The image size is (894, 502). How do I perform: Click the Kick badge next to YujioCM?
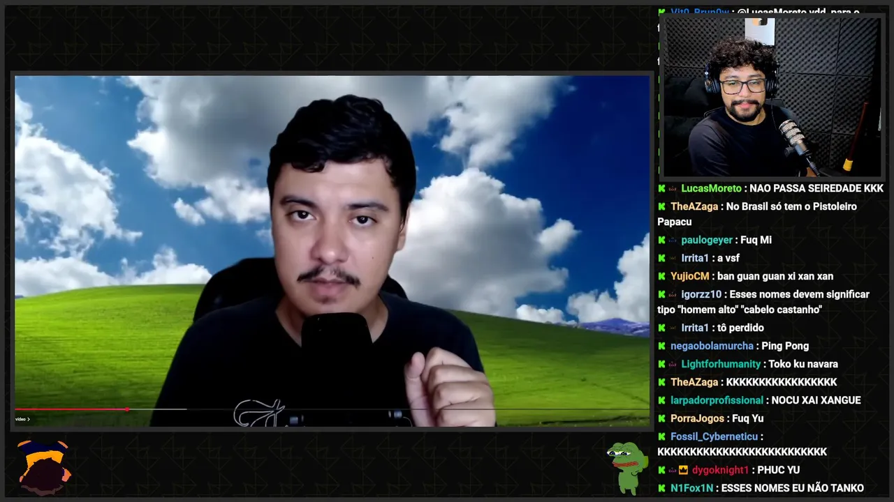point(661,276)
